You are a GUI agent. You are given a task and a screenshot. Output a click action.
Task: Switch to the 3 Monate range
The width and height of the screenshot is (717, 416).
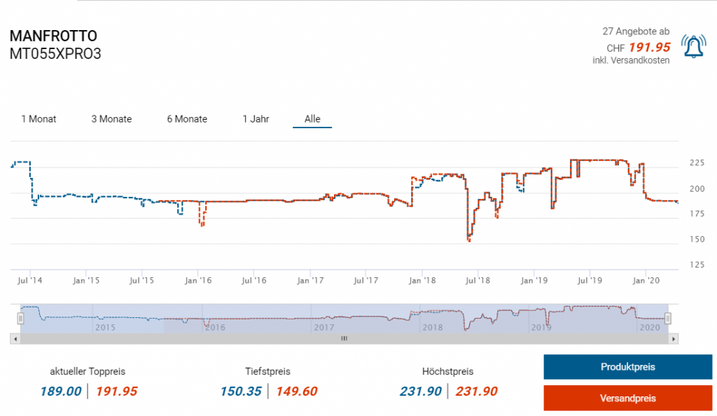(111, 119)
